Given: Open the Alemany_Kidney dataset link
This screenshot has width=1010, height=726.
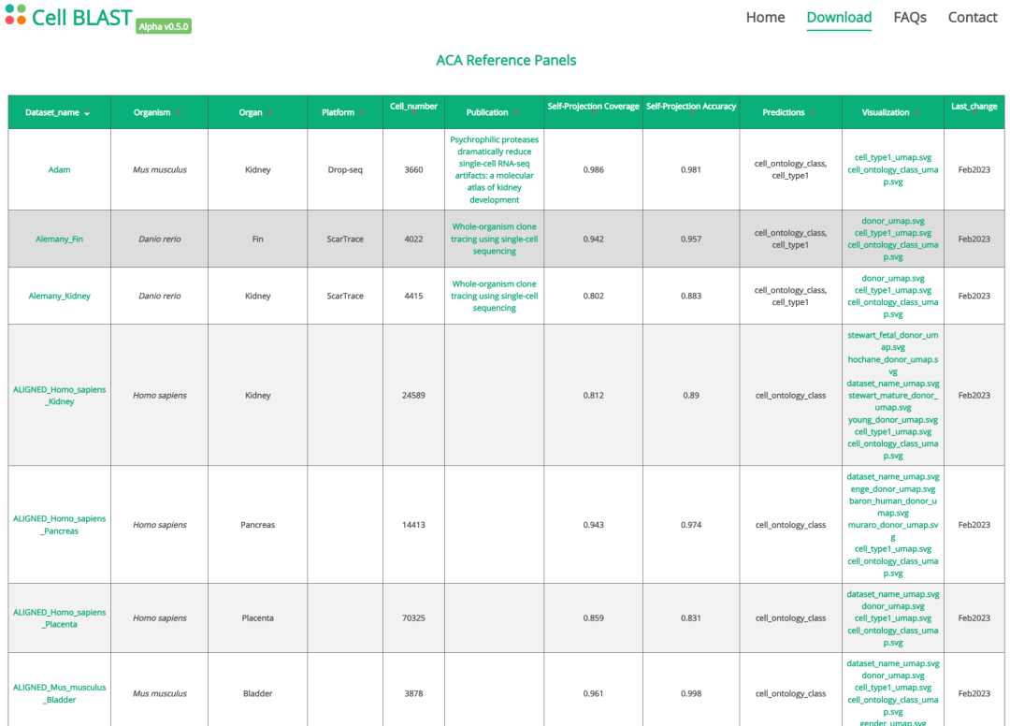Looking at the screenshot, I should [x=59, y=297].
